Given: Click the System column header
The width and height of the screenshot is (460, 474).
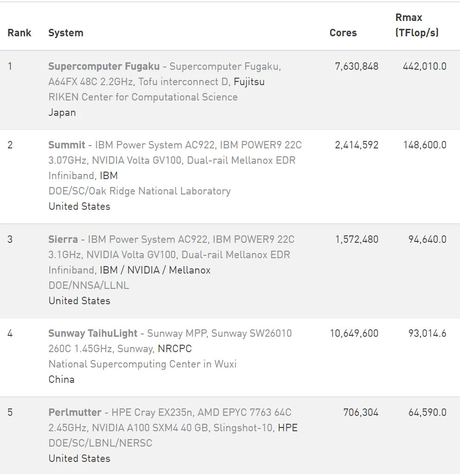Looking at the screenshot, I should coord(66,33).
